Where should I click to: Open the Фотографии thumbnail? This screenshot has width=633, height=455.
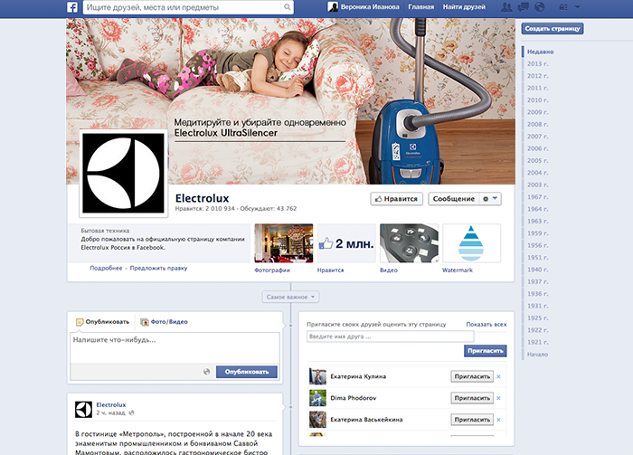coord(284,243)
